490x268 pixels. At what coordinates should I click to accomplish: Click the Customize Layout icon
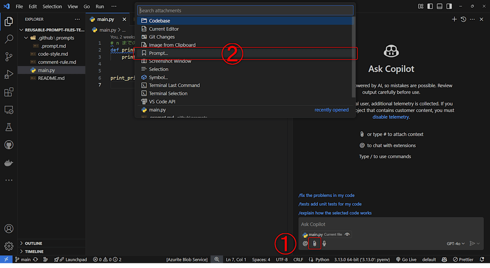tap(421, 6)
